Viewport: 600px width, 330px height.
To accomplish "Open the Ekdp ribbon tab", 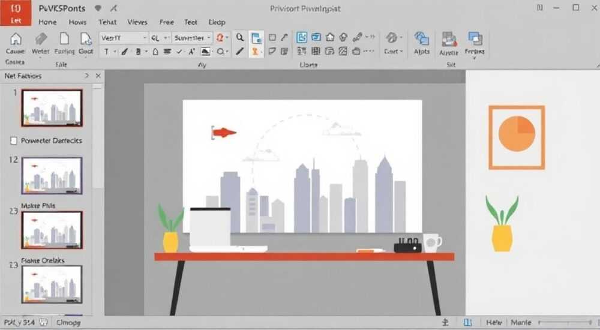I will point(217,22).
